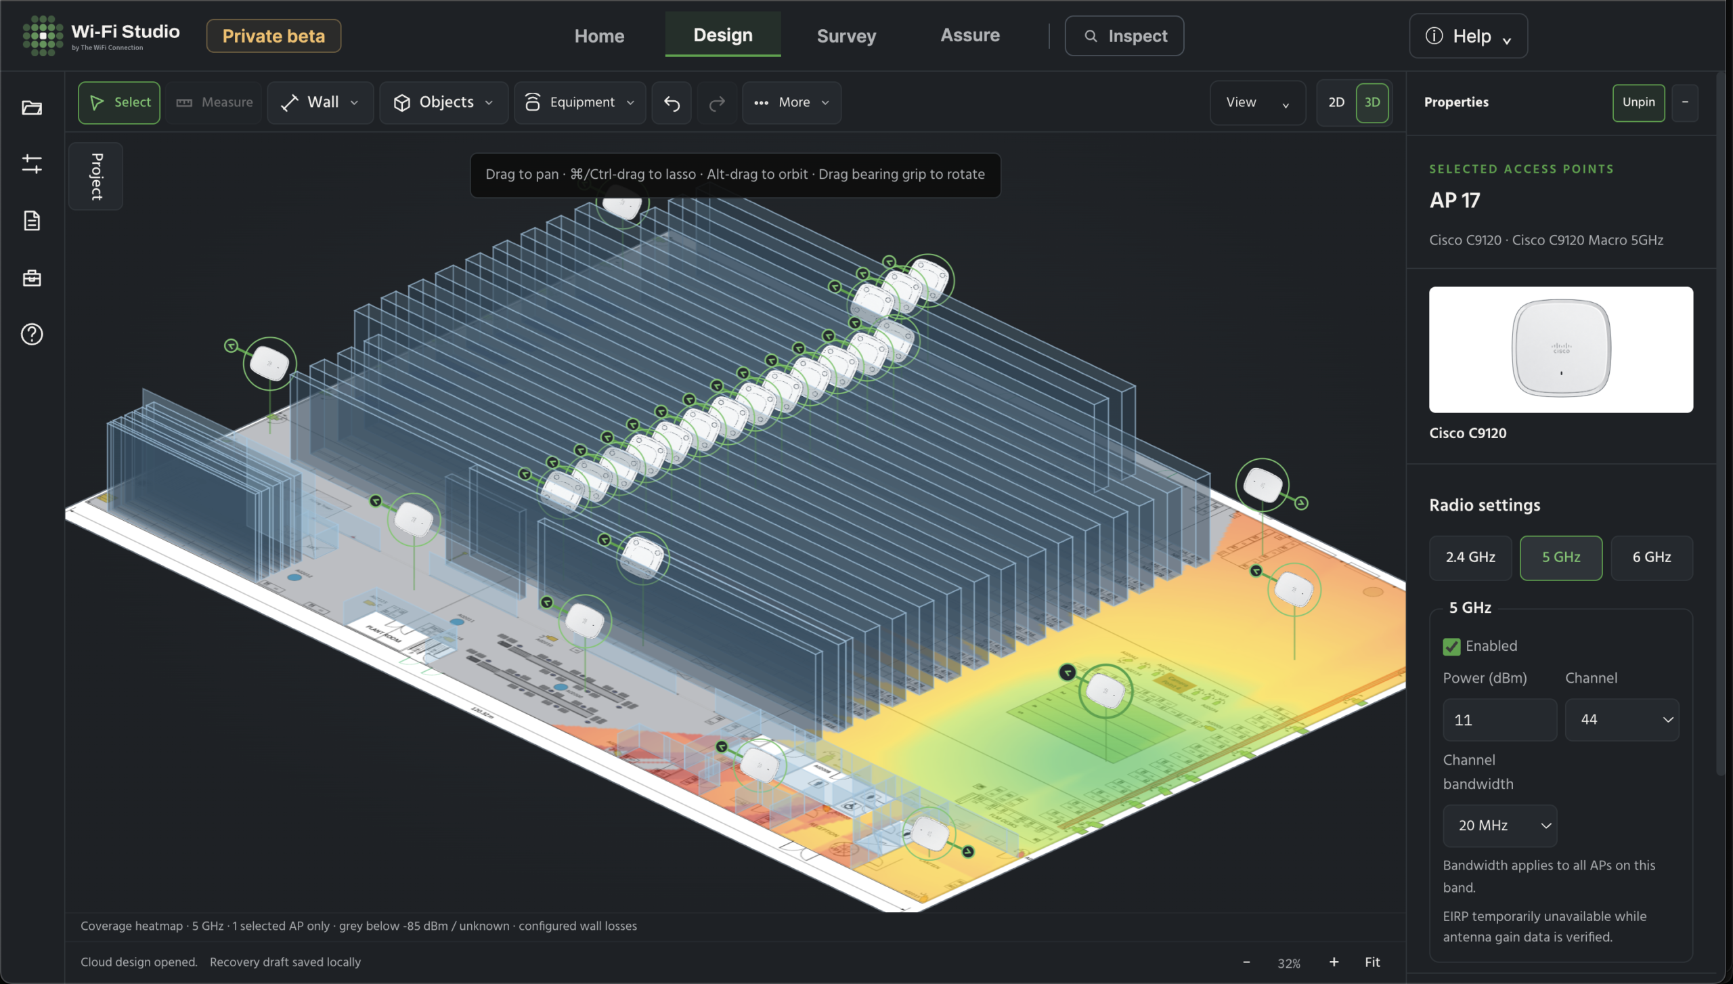Open the Design tab

[x=723, y=35]
